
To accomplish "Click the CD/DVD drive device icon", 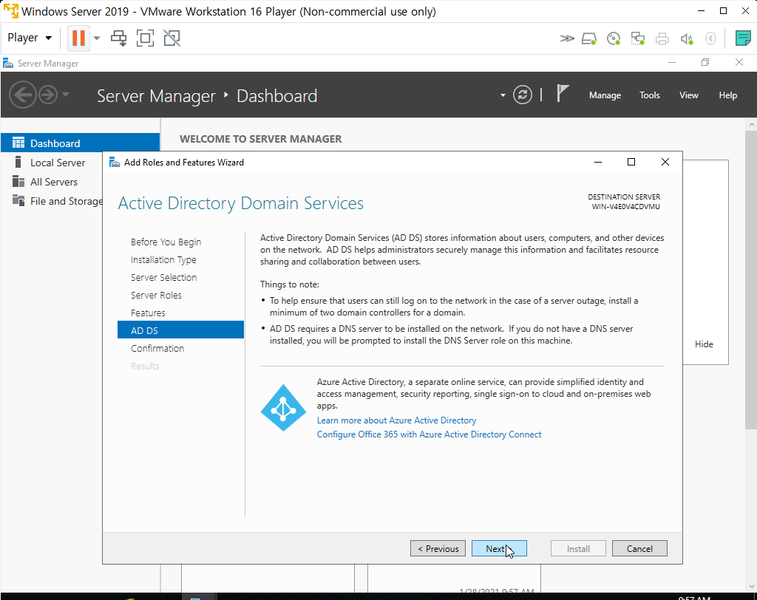I will coord(613,38).
